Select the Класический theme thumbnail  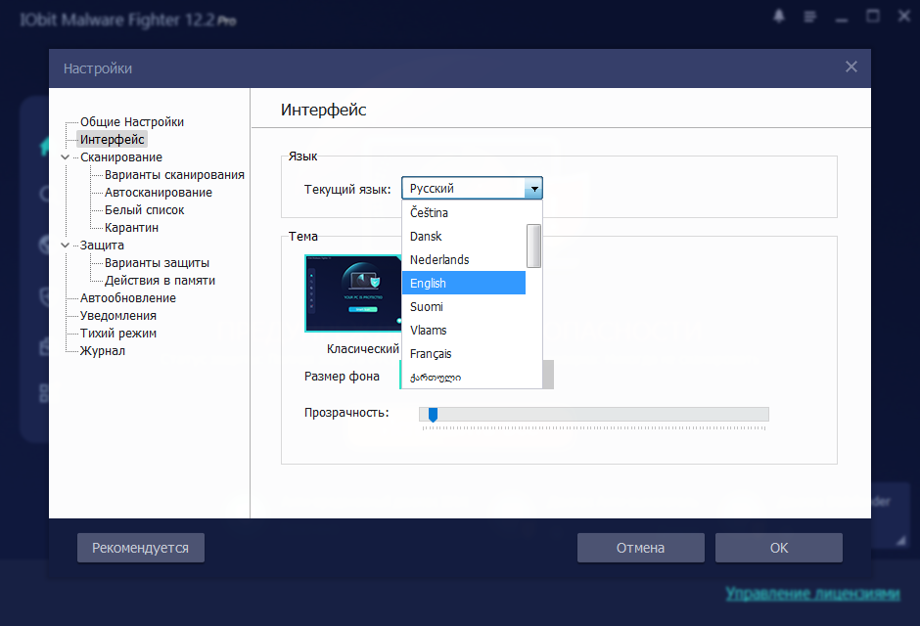[353, 293]
